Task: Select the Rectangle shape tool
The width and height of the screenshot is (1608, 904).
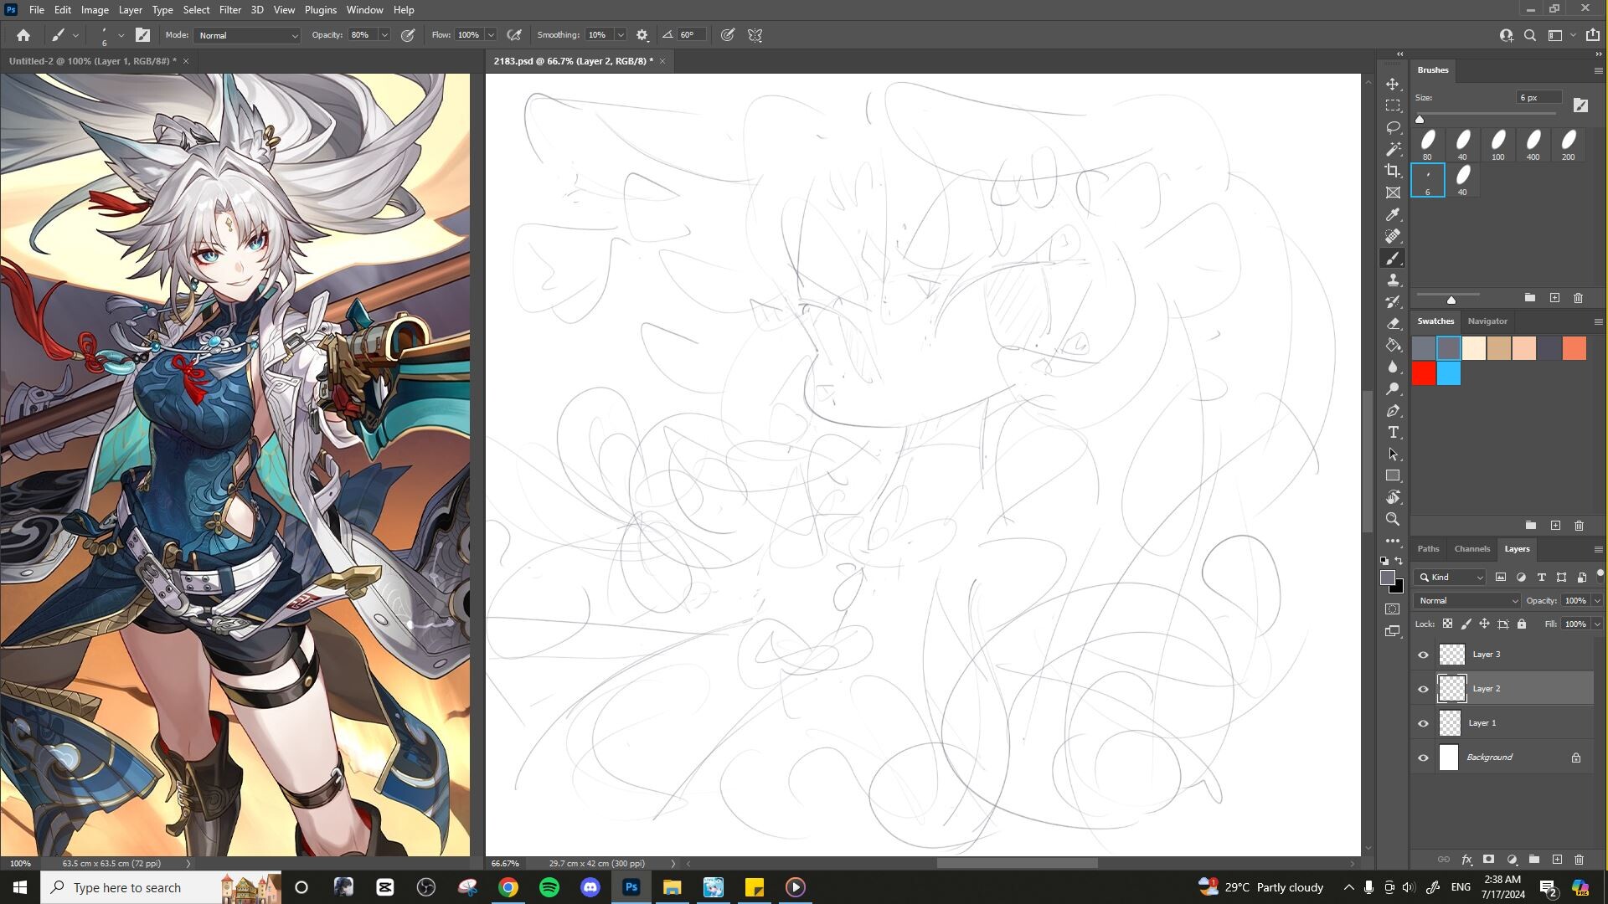Action: tap(1393, 476)
